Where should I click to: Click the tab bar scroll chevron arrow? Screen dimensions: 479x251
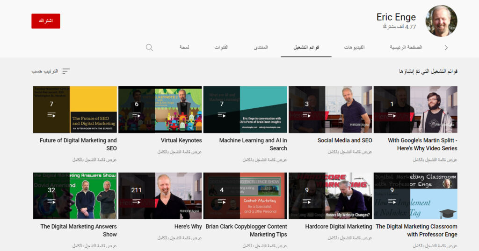coord(446,48)
